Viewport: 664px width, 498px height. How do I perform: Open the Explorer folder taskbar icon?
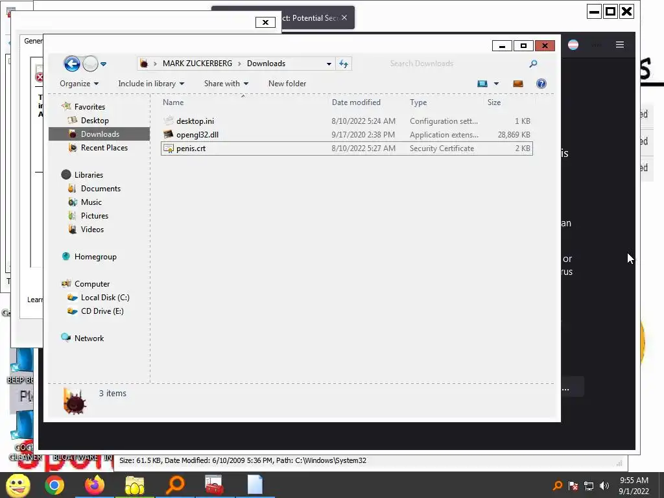[135, 485]
